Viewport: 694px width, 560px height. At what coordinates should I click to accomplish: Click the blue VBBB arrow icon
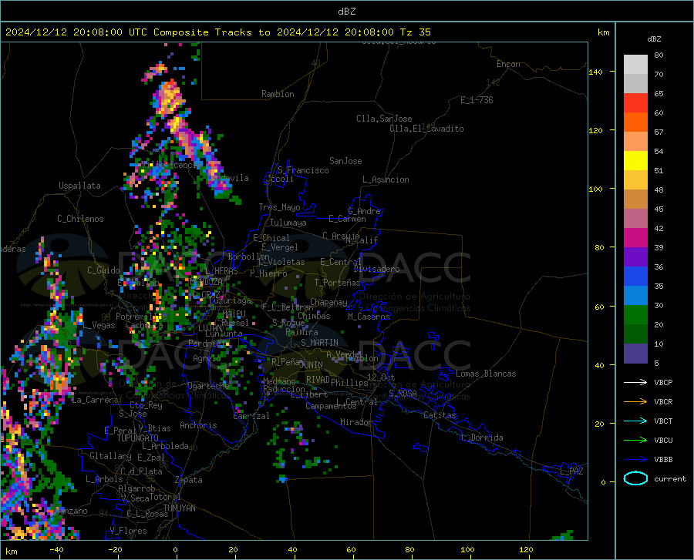point(635,460)
